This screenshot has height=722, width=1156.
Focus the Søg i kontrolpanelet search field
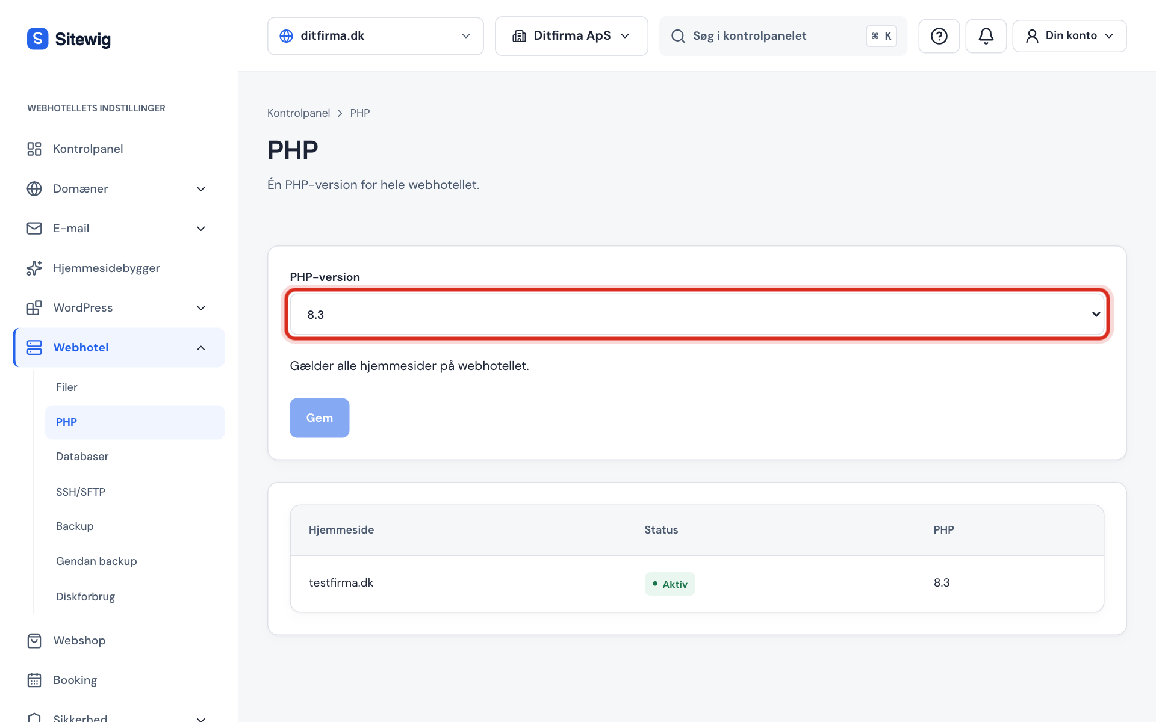coord(783,36)
